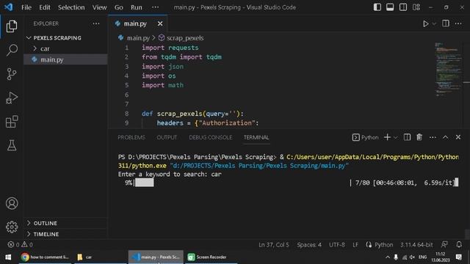Switch to Chrome window in taskbar

click(x=45, y=257)
